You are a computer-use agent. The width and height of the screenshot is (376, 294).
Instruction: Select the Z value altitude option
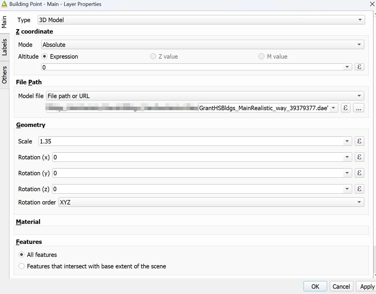153,56
